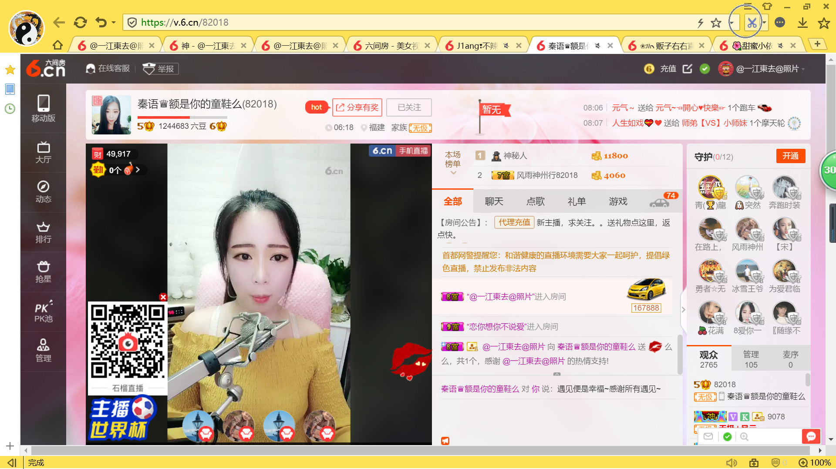836x469 pixels.
Task: Go to 大厅 hall section
Action: pyautogui.click(x=43, y=152)
